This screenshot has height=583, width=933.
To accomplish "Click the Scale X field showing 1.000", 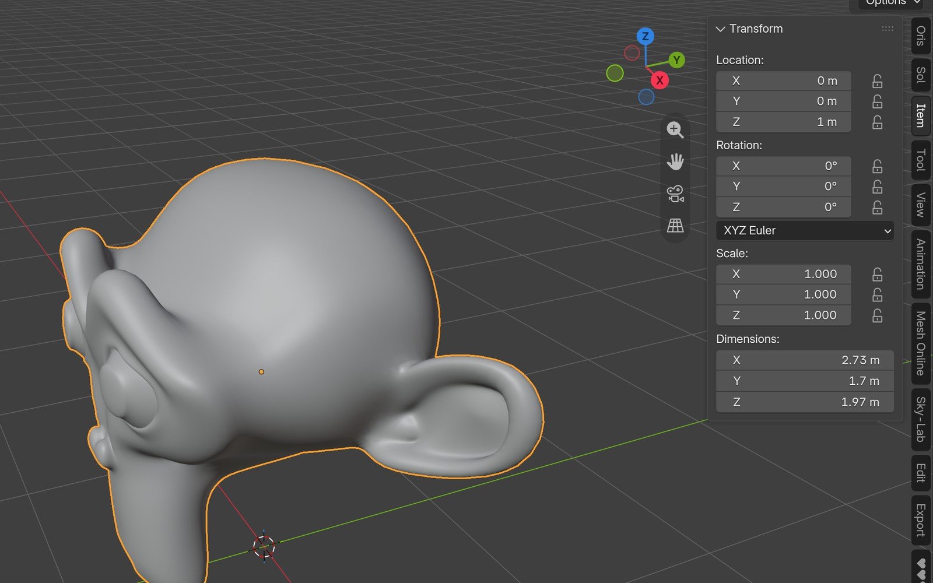I will 783,274.
